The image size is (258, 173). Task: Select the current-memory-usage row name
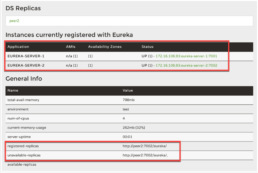27,128
